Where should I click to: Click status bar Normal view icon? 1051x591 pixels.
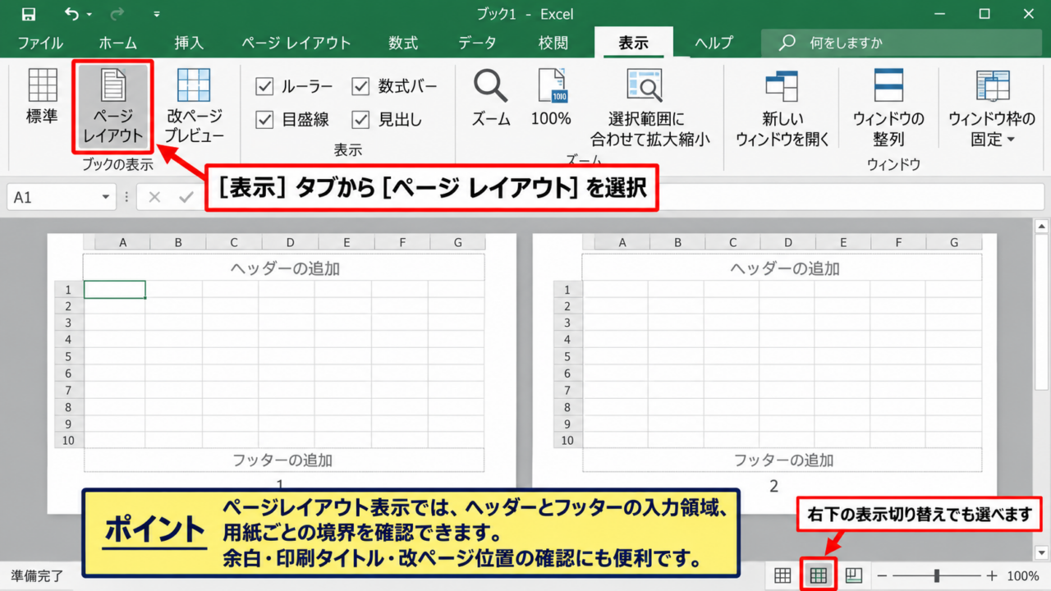(x=783, y=575)
